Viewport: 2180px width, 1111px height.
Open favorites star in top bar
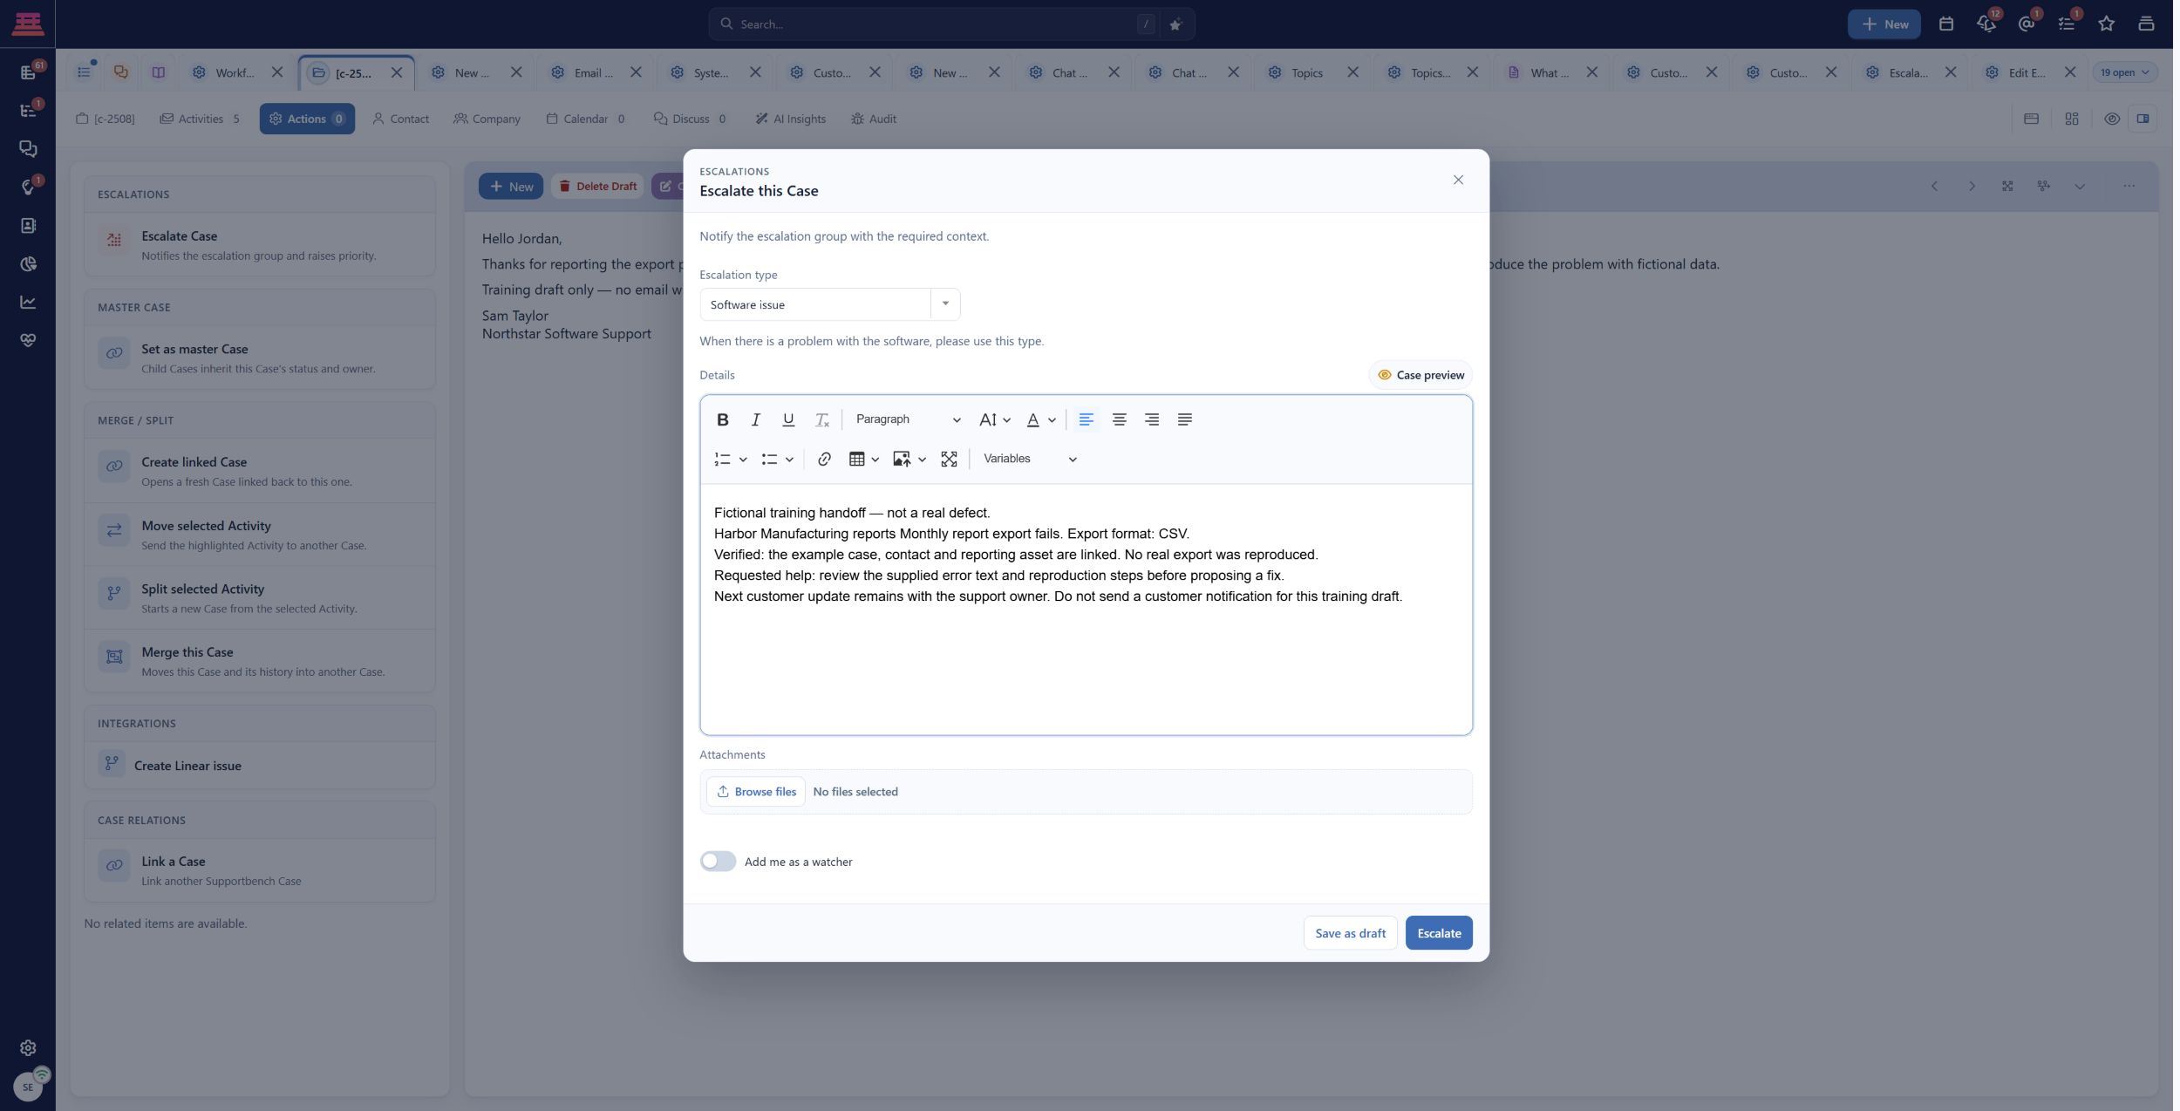point(2106,24)
